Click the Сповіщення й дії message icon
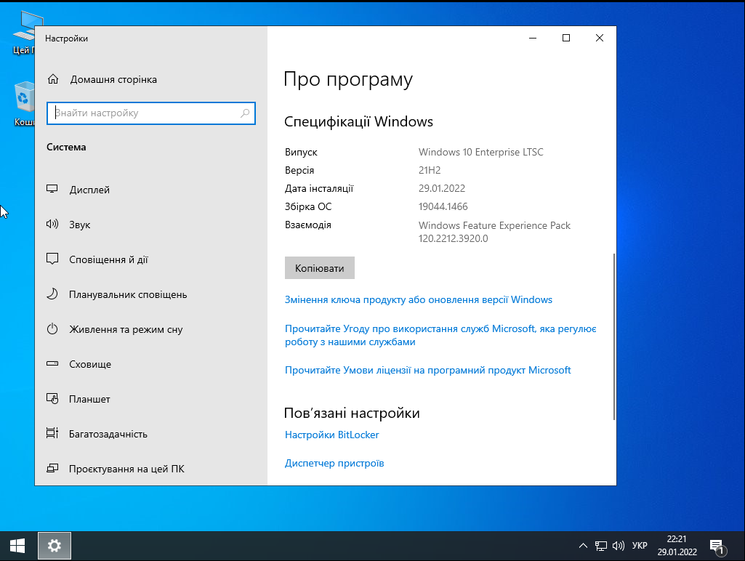The height and width of the screenshot is (561, 745). (52, 259)
